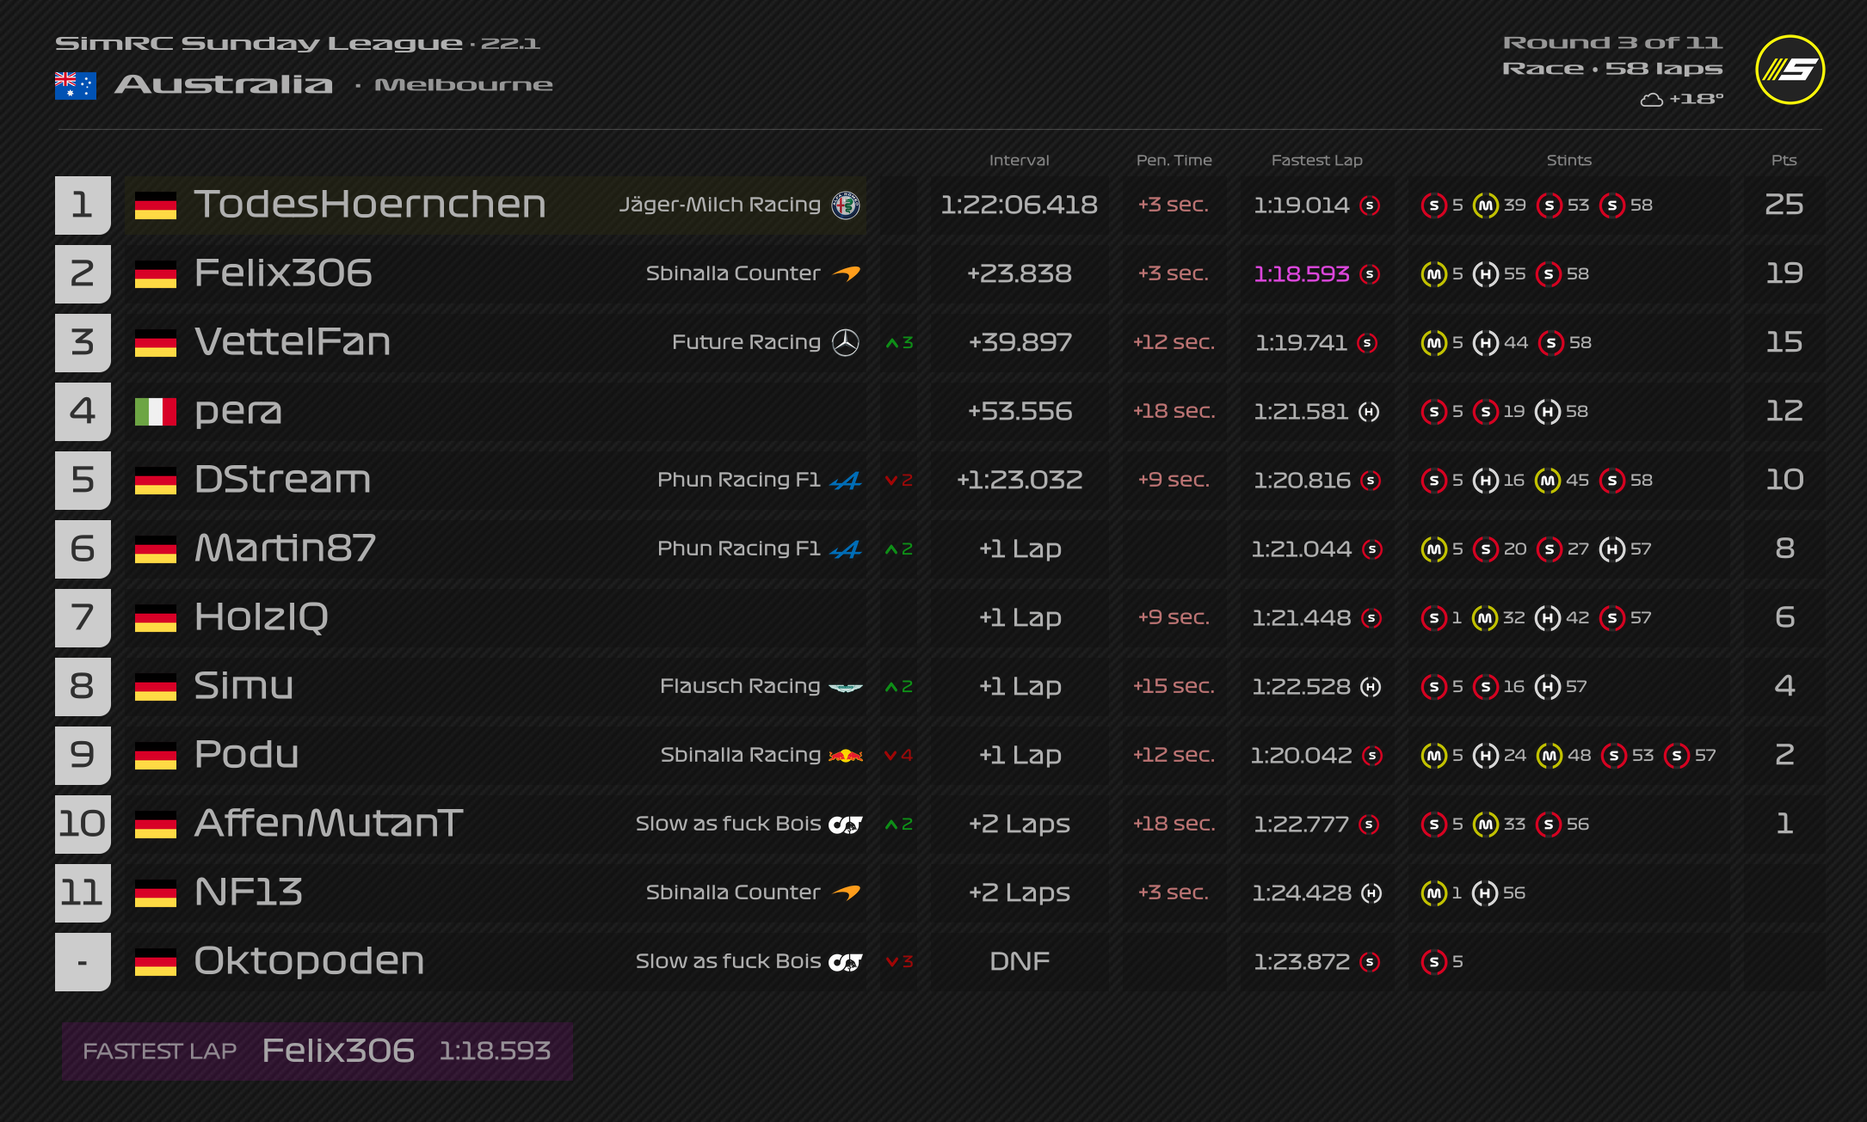Click position number 1 box
Viewport: 1867px width, 1122px height.
[83, 205]
